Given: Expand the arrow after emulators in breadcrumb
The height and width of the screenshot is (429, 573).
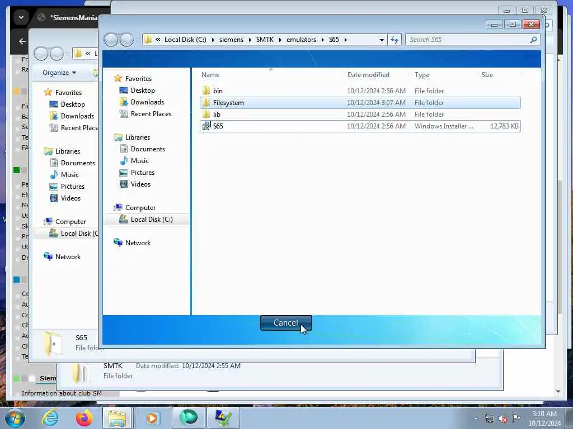Looking at the screenshot, I should tap(323, 40).
